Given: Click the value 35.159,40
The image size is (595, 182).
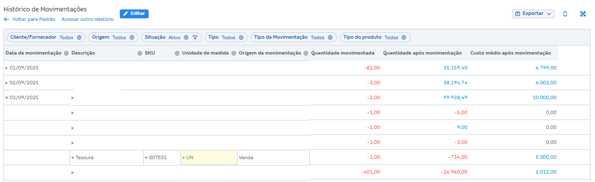Looking at the screenshot, I should point(455,68).
